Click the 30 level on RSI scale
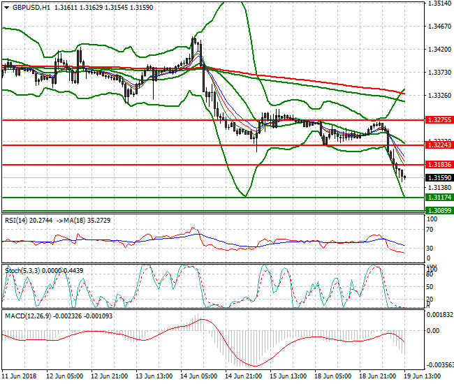 (x=430, y=249)
